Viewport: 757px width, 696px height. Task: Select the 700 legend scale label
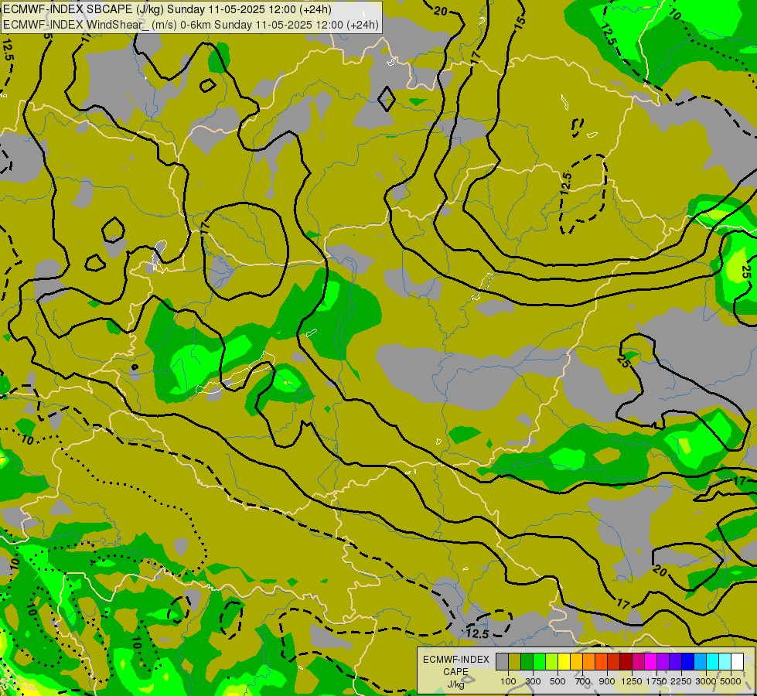pos(583,681)
